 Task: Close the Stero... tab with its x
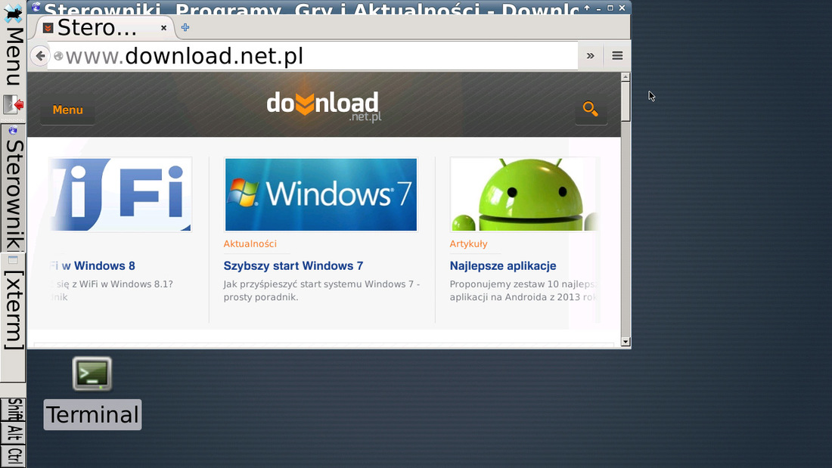pos(164,27)
